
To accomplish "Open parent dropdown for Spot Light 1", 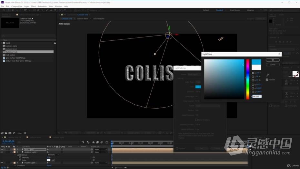I will [x=101, y=150].
